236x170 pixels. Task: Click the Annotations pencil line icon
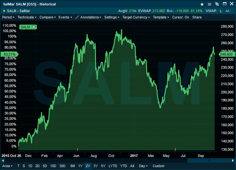[77, 17]
